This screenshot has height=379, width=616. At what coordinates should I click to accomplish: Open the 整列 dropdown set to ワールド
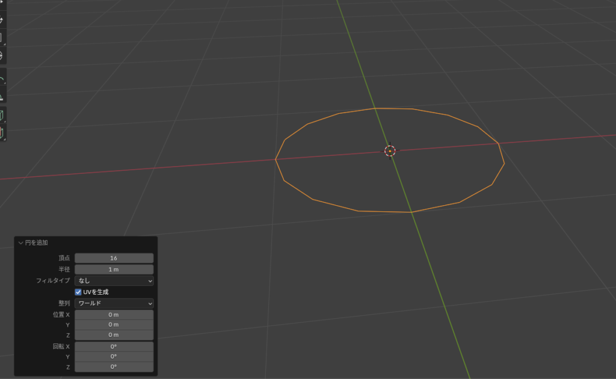(x=114, y=303)
